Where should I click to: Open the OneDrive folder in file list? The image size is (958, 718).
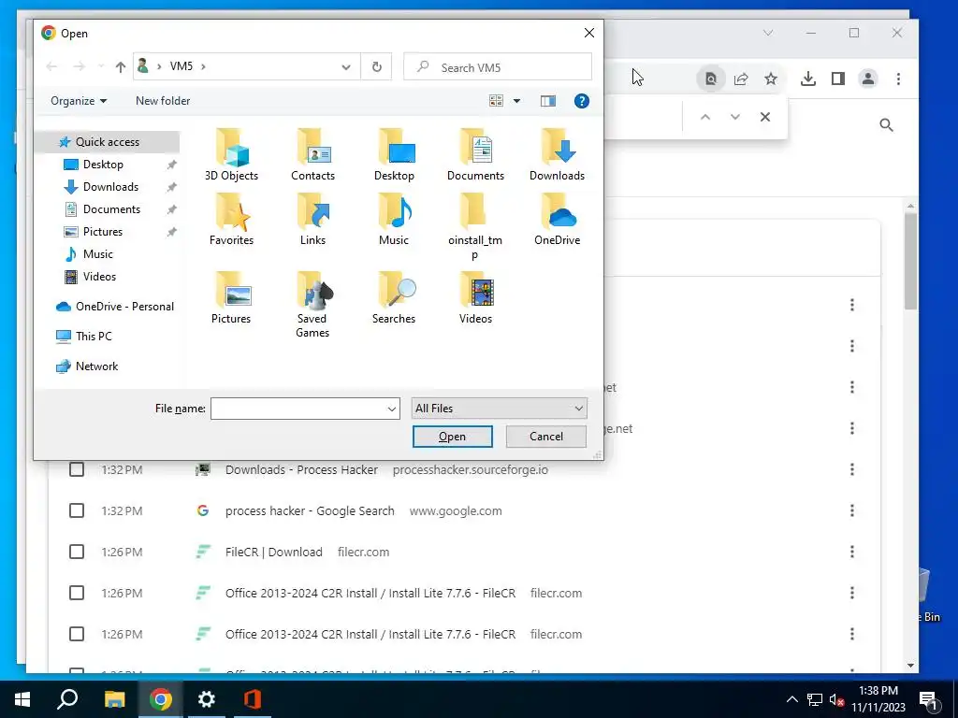(557, 220)
